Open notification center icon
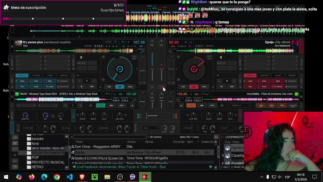Viewport: 323px width, 182px height. point(315,177)
